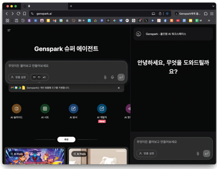Open AI 문서
Screen dimensions: 217x169
tap(73, 111)
